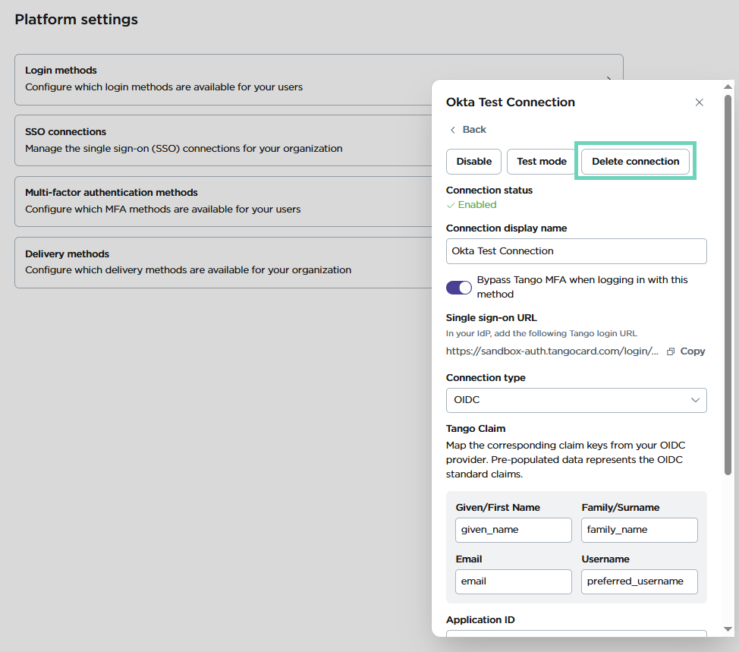
Task: Open the SSO connections settings card
Action: pyautogui.click(x=223, y=140)
